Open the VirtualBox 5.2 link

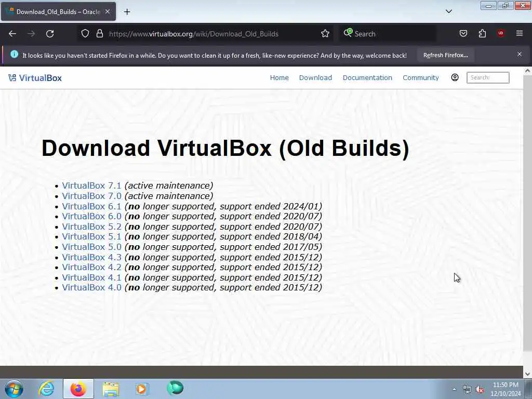[91, 227]
